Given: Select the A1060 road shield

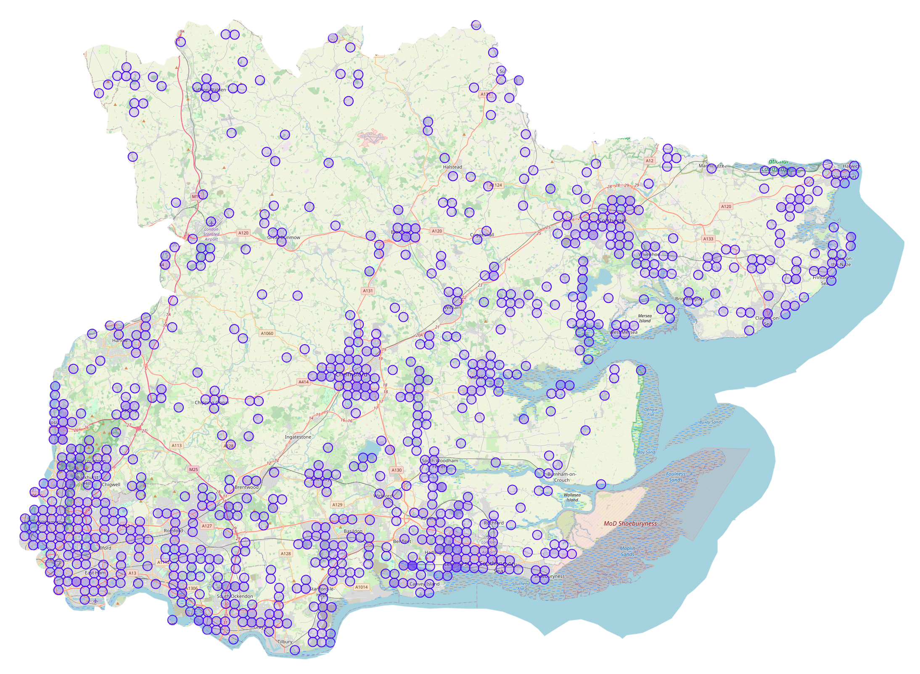Looking at the screenshot, I should (x=267, y=333).
